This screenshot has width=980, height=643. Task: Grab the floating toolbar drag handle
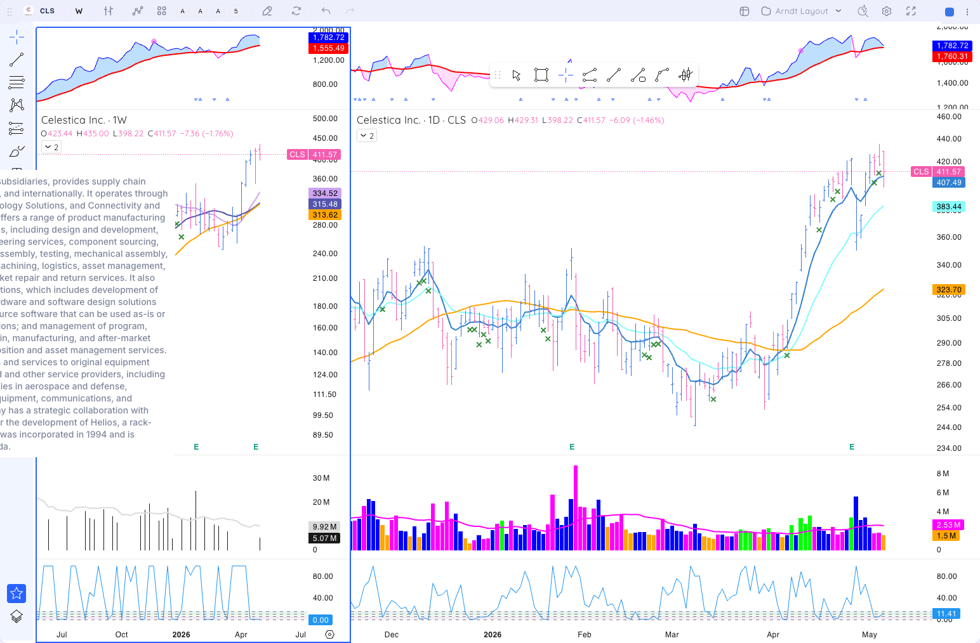pos(498,75)
